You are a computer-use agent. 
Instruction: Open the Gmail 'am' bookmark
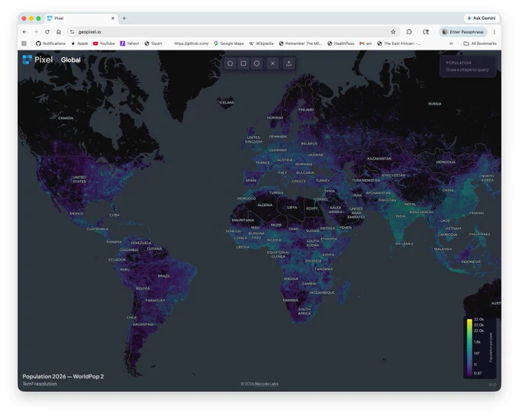[366, 43]
